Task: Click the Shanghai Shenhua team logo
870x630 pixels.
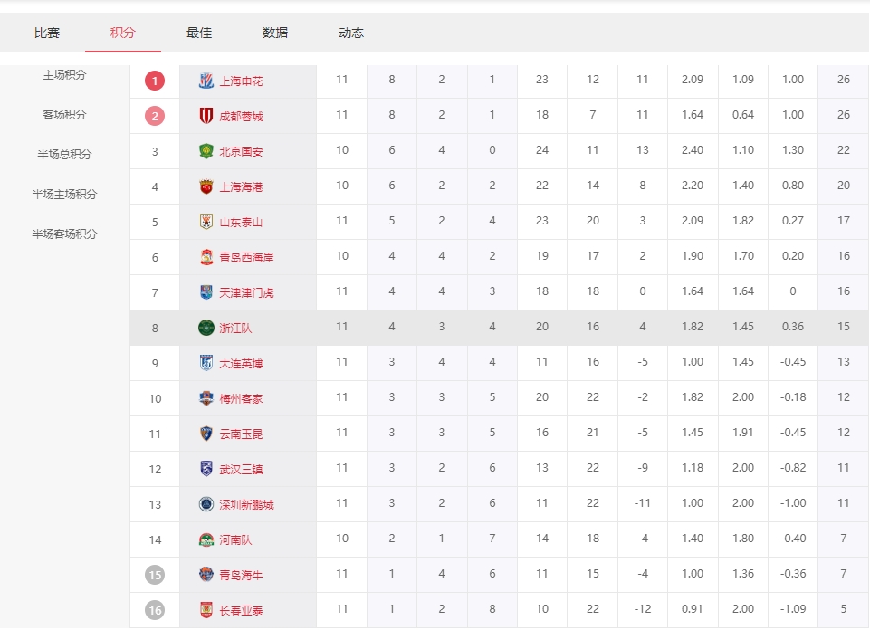Action: pyautogui.click(x=206, y=81)
